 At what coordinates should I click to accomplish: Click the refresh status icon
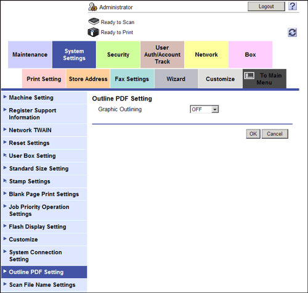[292, 33]
